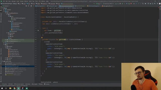Open the Navigate menu
Viewport: 161px width, 90px height.
[x=13, y=1]
